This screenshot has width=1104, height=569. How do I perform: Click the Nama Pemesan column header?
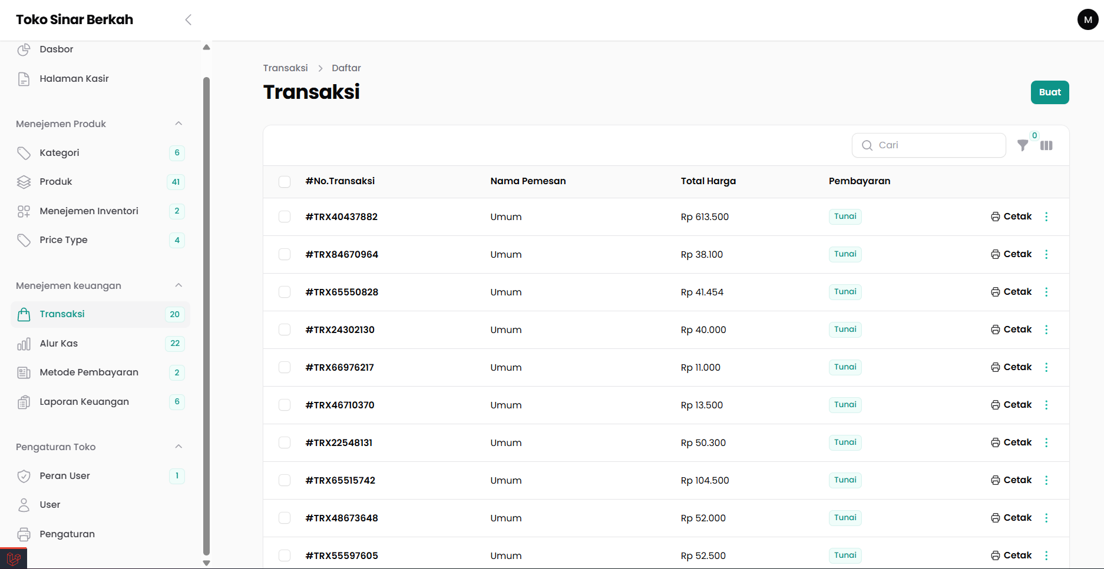click(528, 181)
